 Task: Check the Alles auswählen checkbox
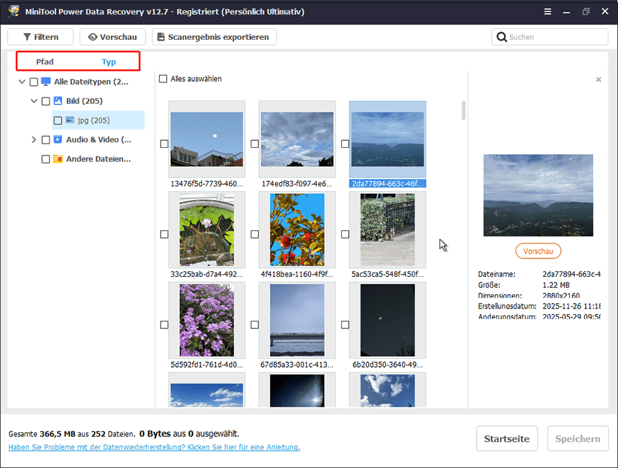coord(163,79)
